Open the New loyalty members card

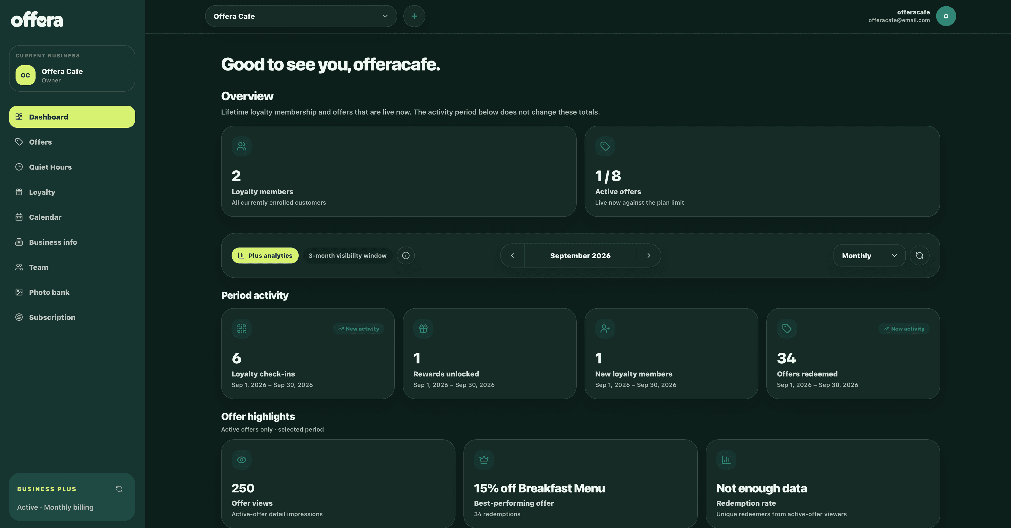[671, 353]
